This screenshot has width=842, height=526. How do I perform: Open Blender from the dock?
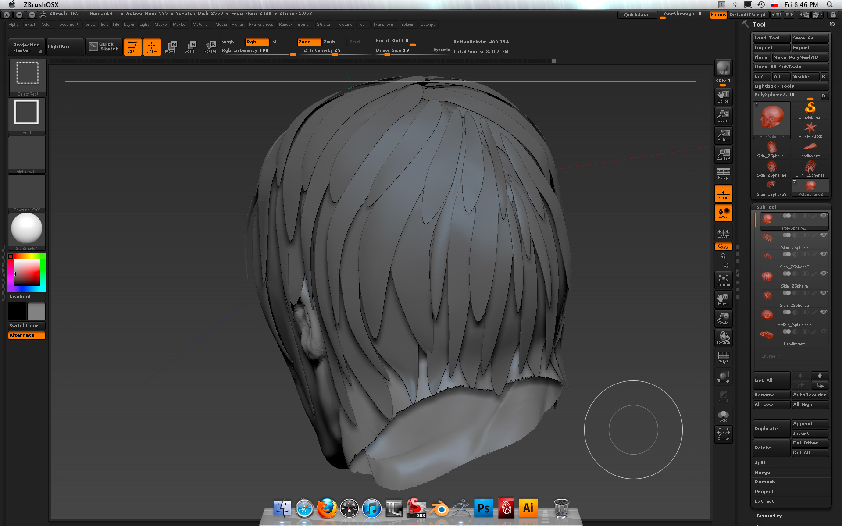point(439,508)
